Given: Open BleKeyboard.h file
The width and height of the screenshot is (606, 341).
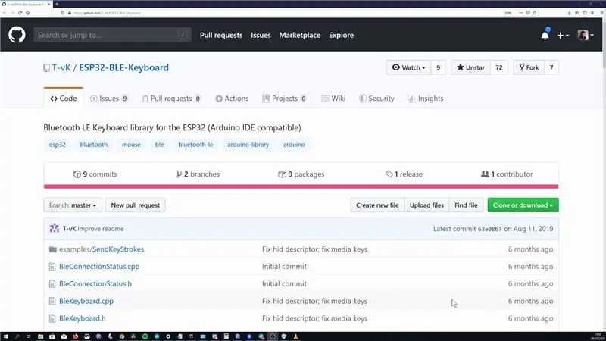Looking at the screenshot, I should coord(83,318).
